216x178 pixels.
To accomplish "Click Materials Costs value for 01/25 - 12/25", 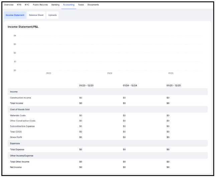I will point(168,115).
